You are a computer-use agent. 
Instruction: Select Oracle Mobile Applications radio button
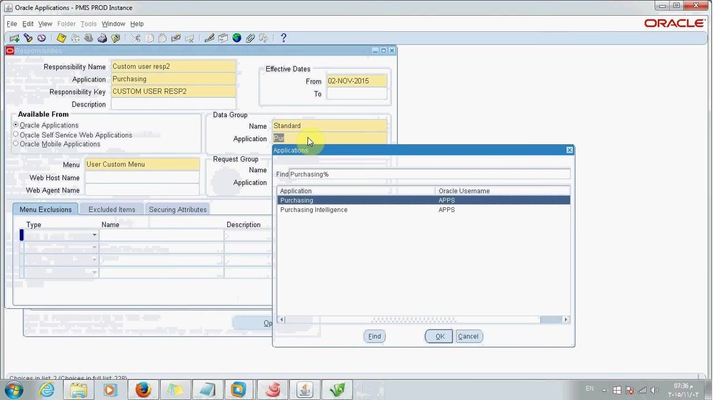pos(16,143)
